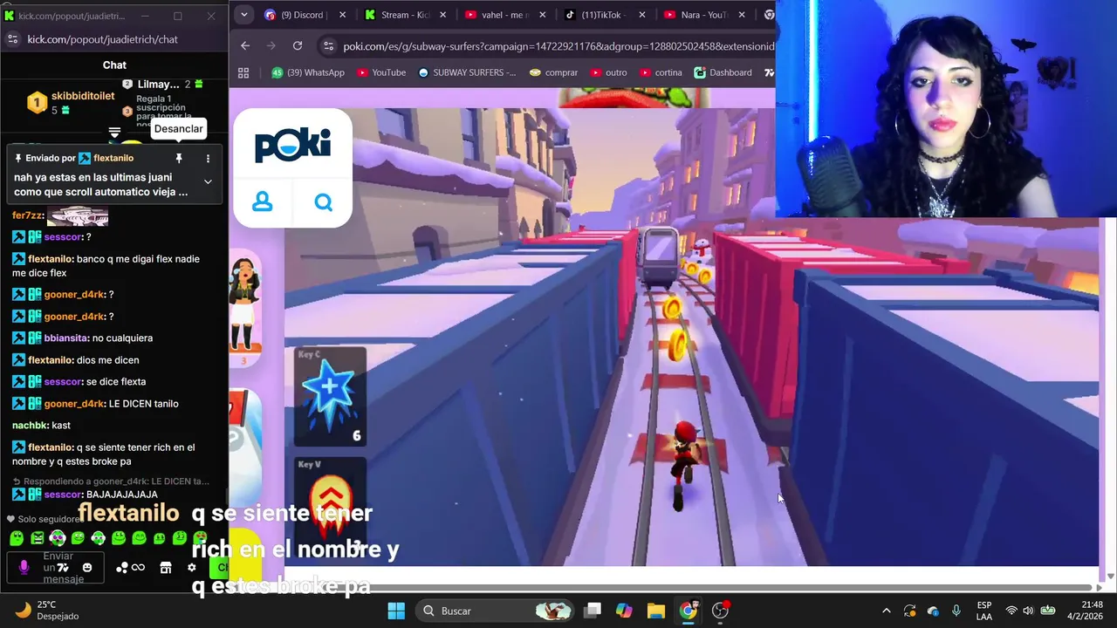Open OBS Studio from the taskbar
This screenshot has width=1117, height=628.
[x=720, y=611]
